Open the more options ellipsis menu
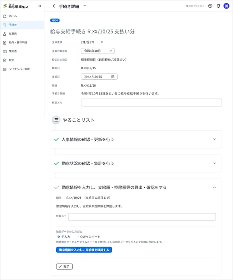Screen dimensions: 233x280 pos(84,6)
